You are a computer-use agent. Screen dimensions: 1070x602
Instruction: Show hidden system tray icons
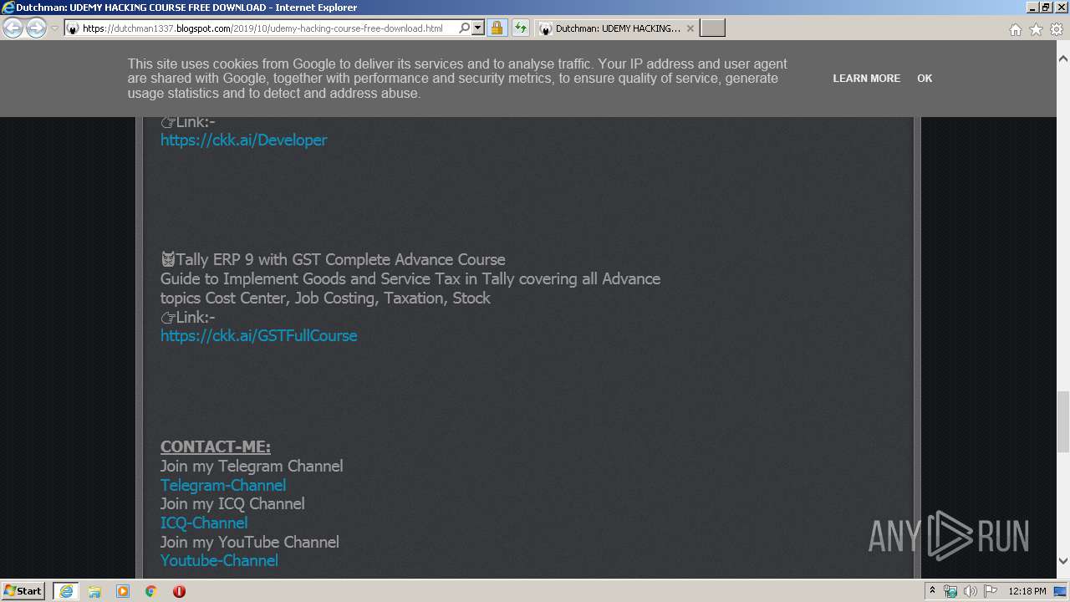tap(933, 591)
